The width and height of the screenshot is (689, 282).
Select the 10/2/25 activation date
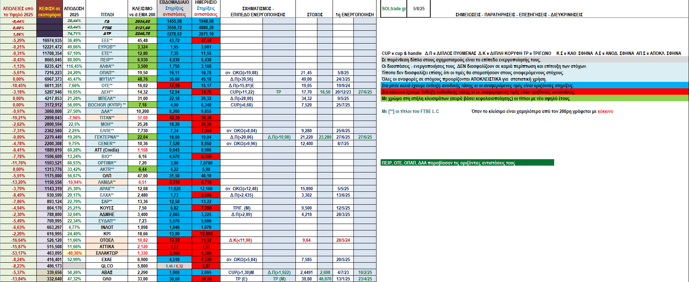click(x=365, y=273)
